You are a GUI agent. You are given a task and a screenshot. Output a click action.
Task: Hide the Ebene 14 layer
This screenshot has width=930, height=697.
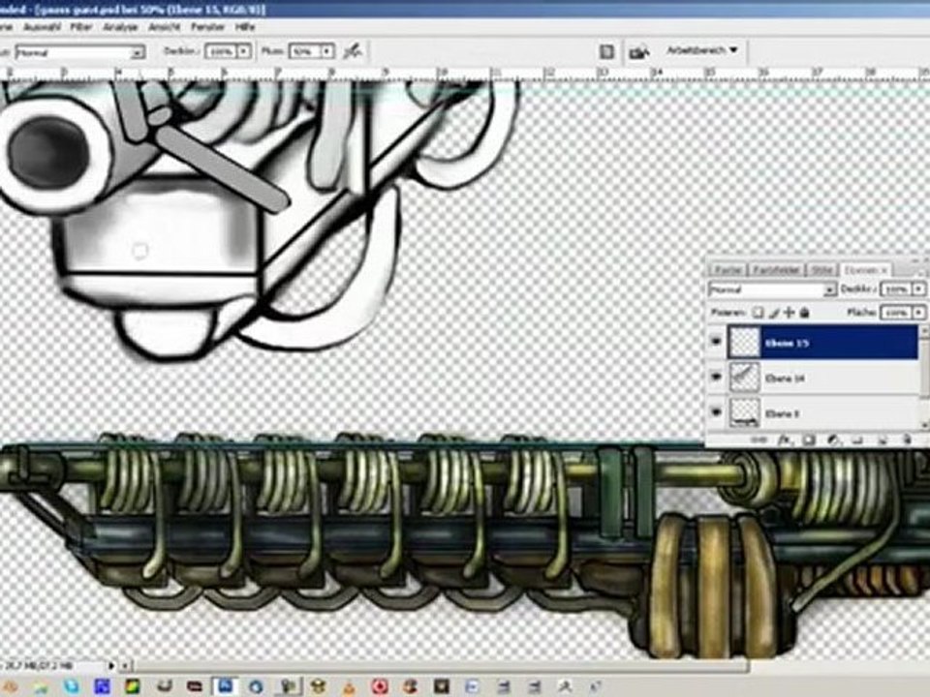tap(717, 377)
